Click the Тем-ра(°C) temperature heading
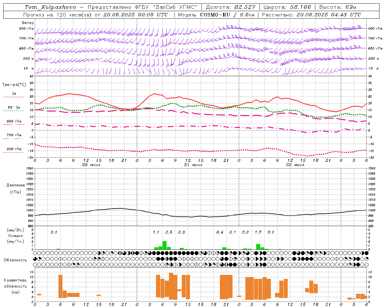The height and width of the screenshot is (307, 384). point(14,85)
